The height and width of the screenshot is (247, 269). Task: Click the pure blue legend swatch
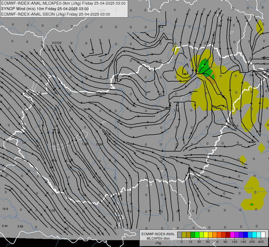[x=246, y=235]
